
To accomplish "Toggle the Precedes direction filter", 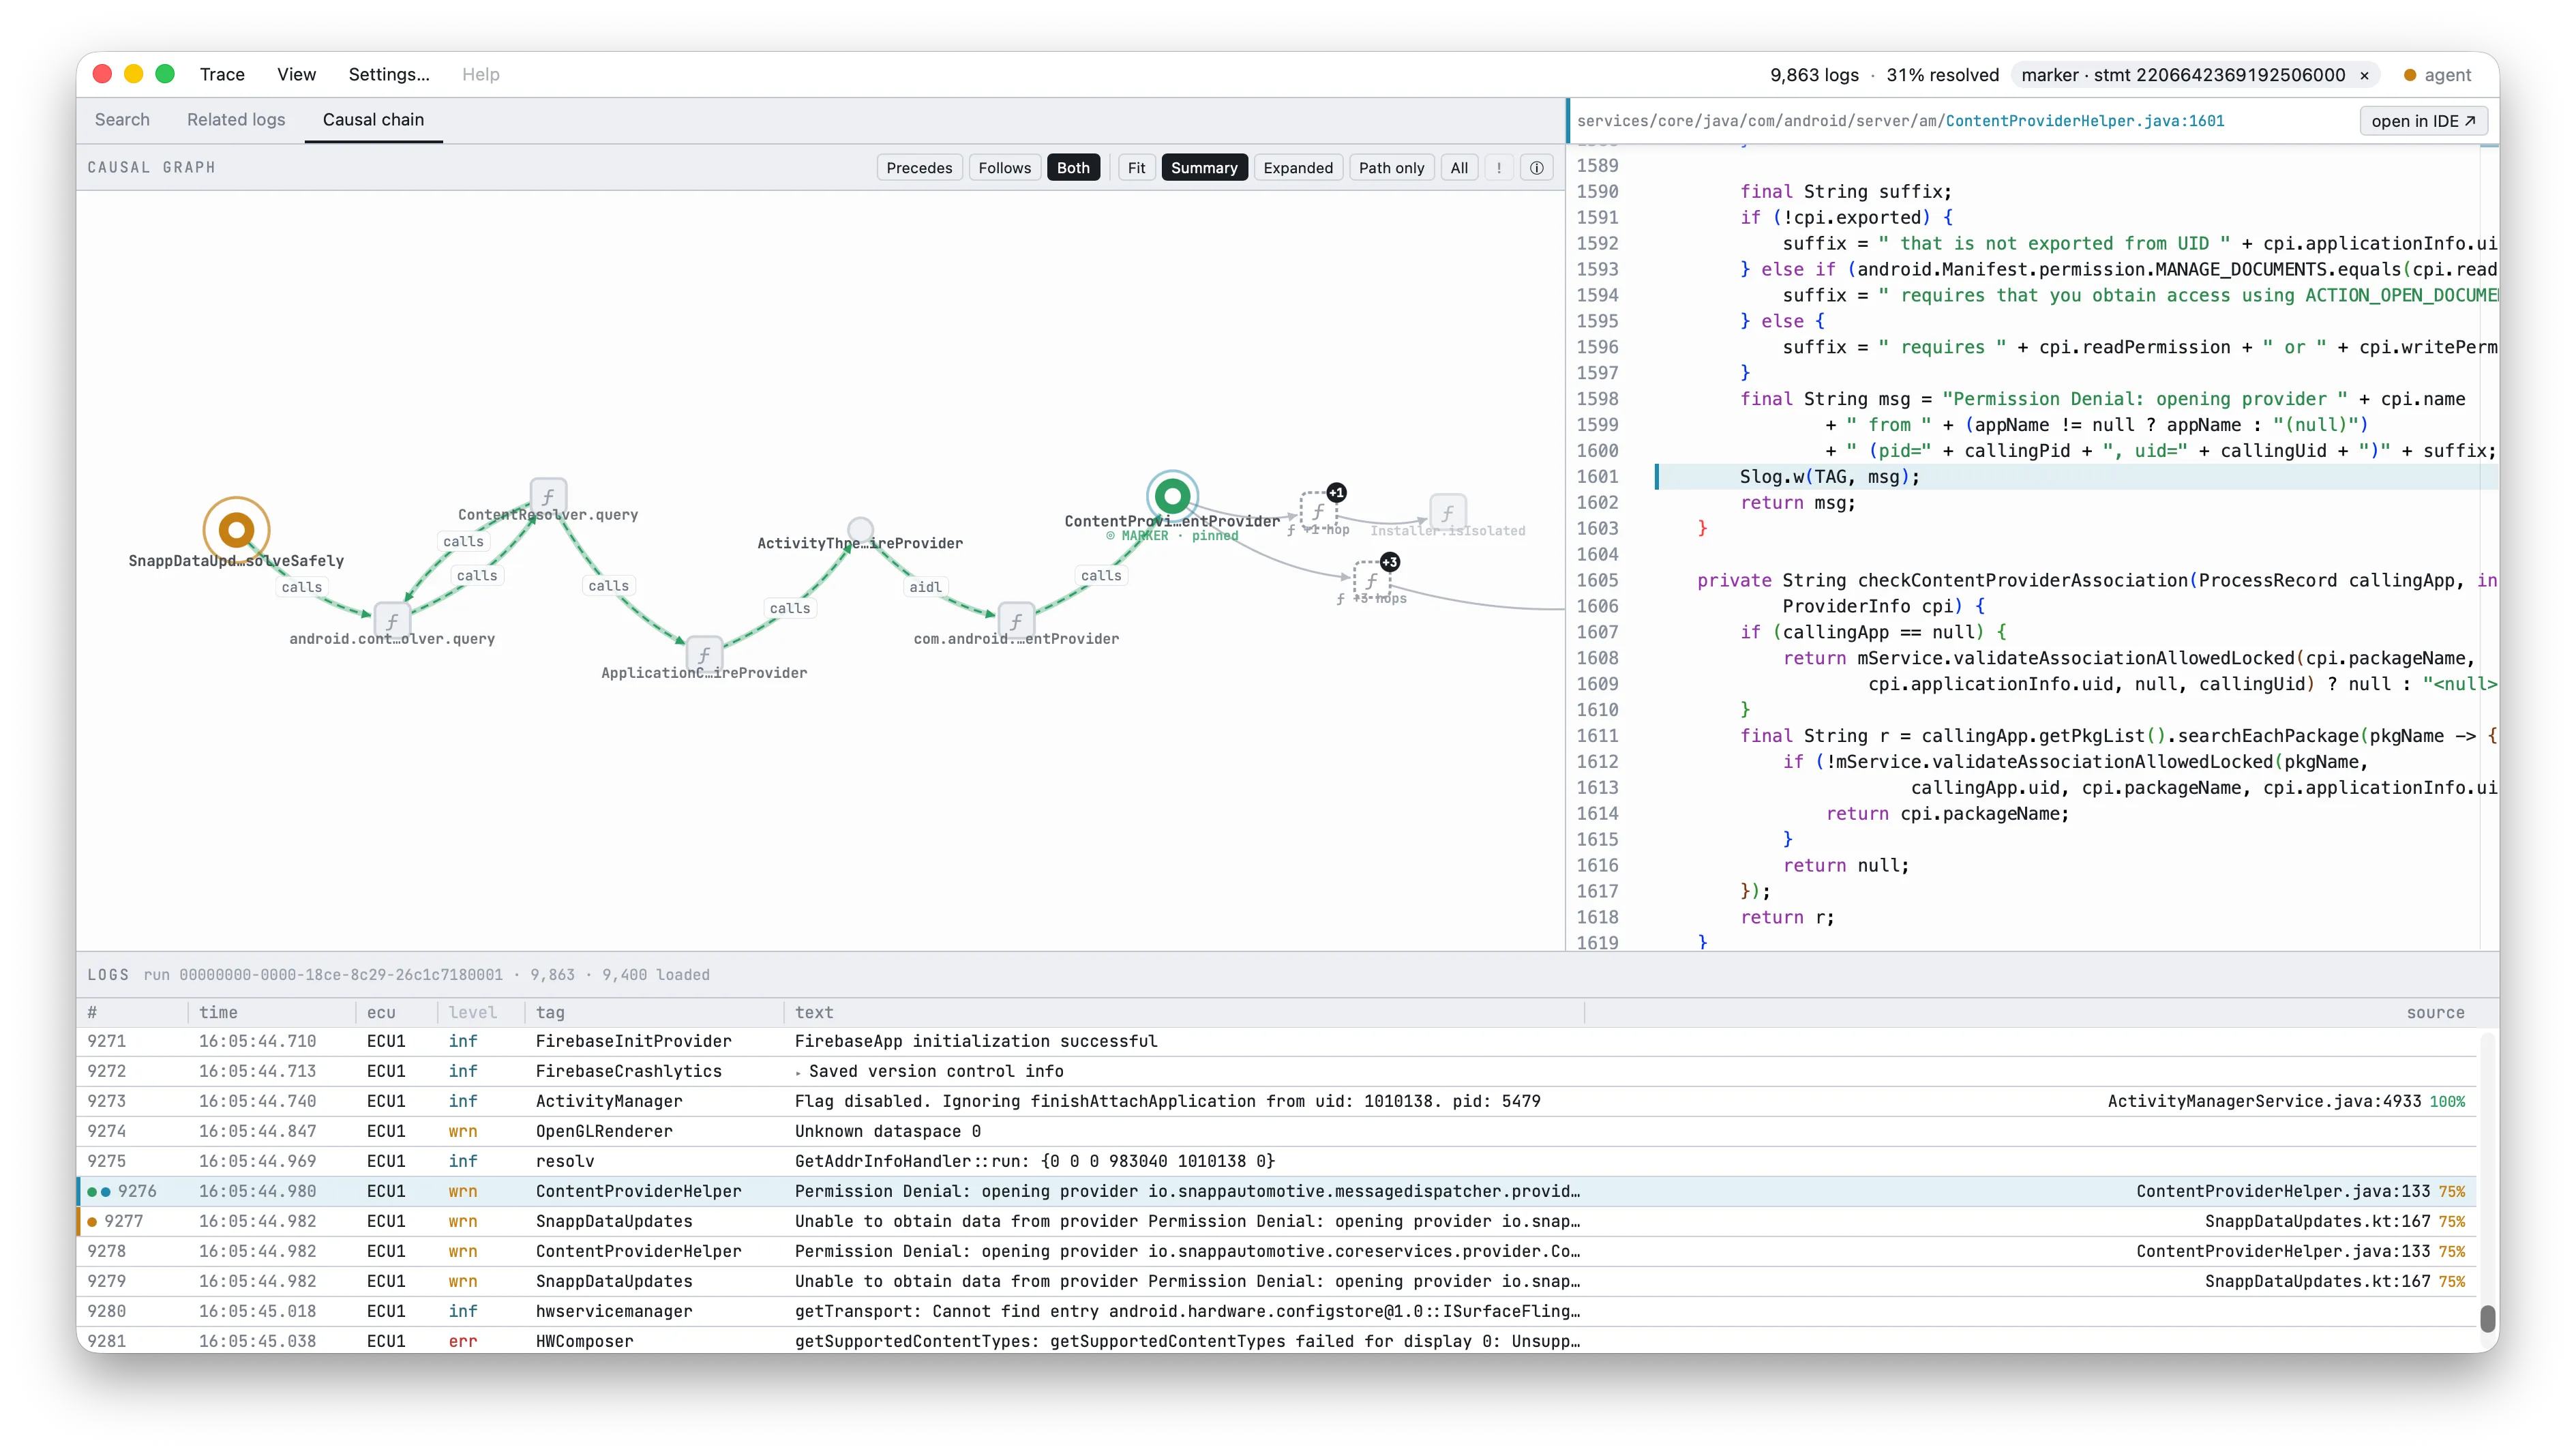I will 919,168.
